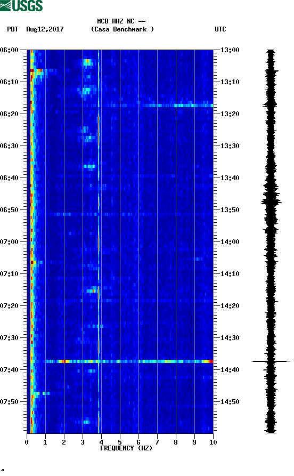Click the broadband spectrogram streak near 07:37
294x476 pixels.
(129, 361)
